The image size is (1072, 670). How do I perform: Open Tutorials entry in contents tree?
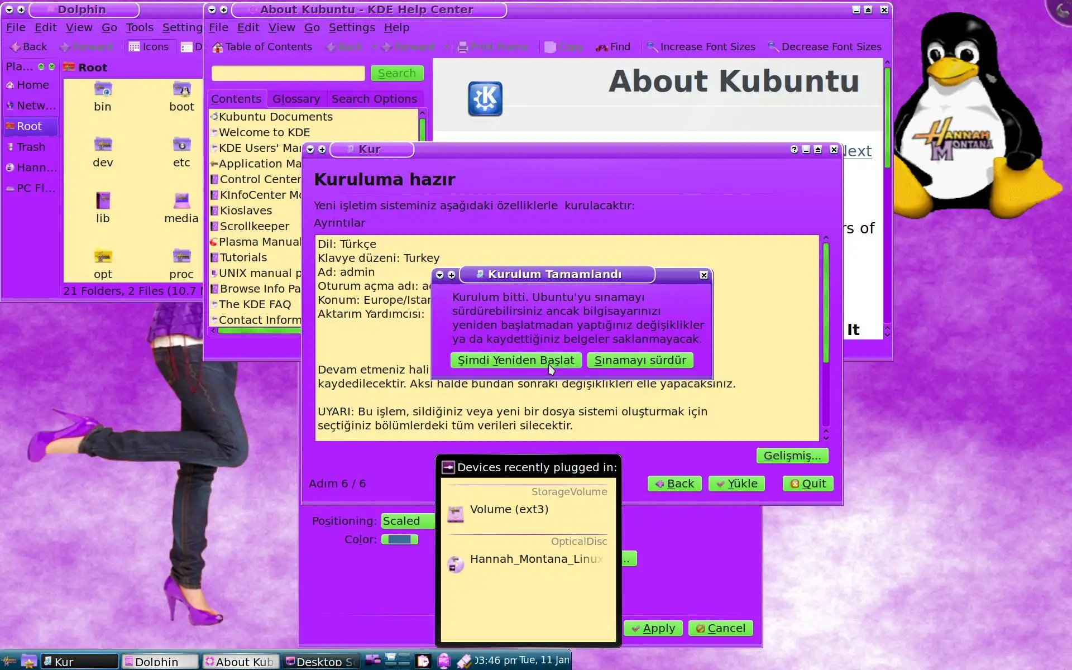(x=243, y=257)
